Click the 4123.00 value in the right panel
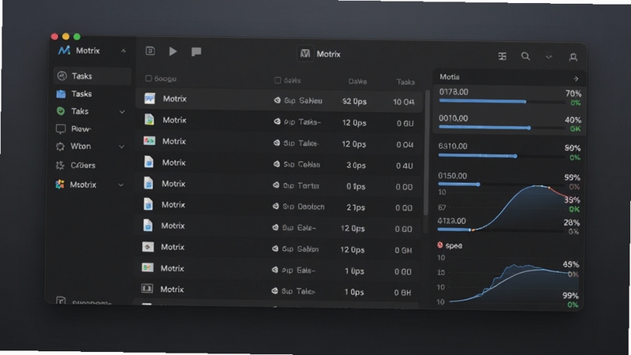Screen dimensions: 631x355 pyautogui.click(x=451, y=221)
